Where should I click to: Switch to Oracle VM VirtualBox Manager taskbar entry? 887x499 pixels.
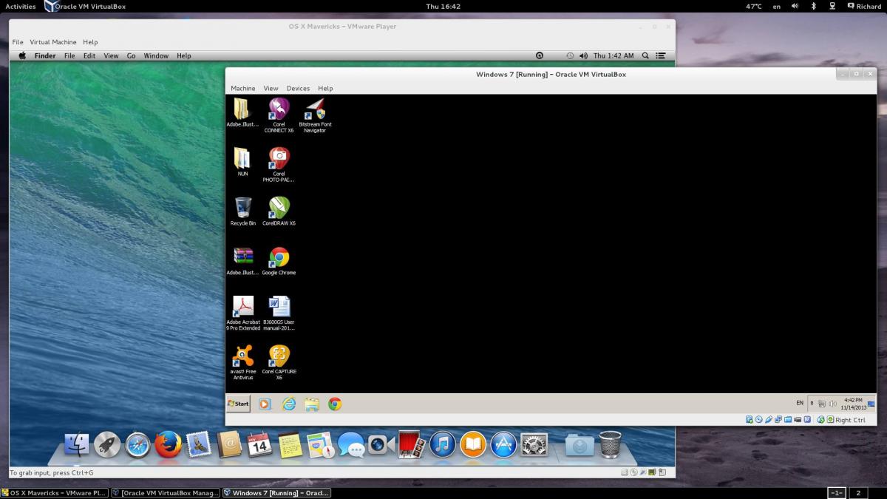(166, 493)
